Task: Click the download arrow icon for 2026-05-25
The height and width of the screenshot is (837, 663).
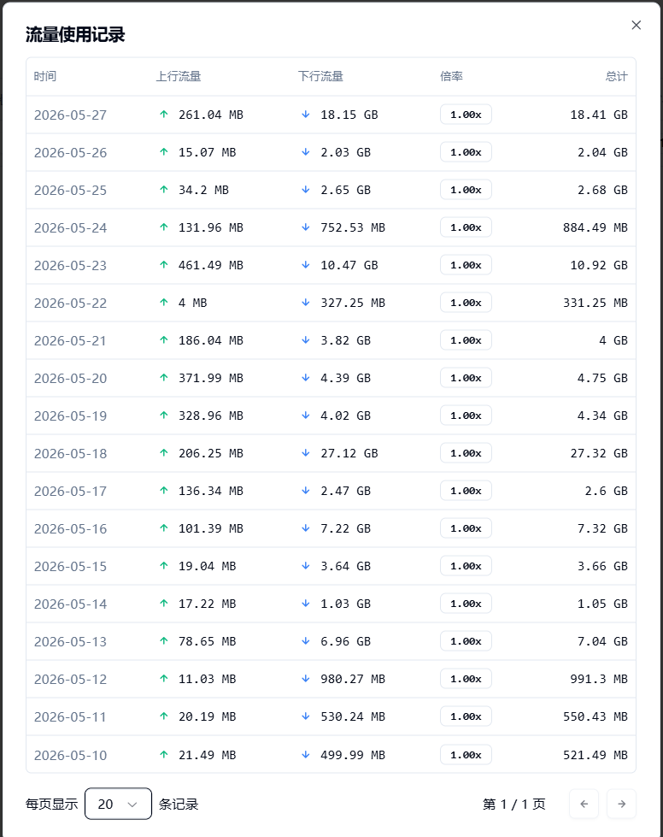Action: [x=306, y=190]
